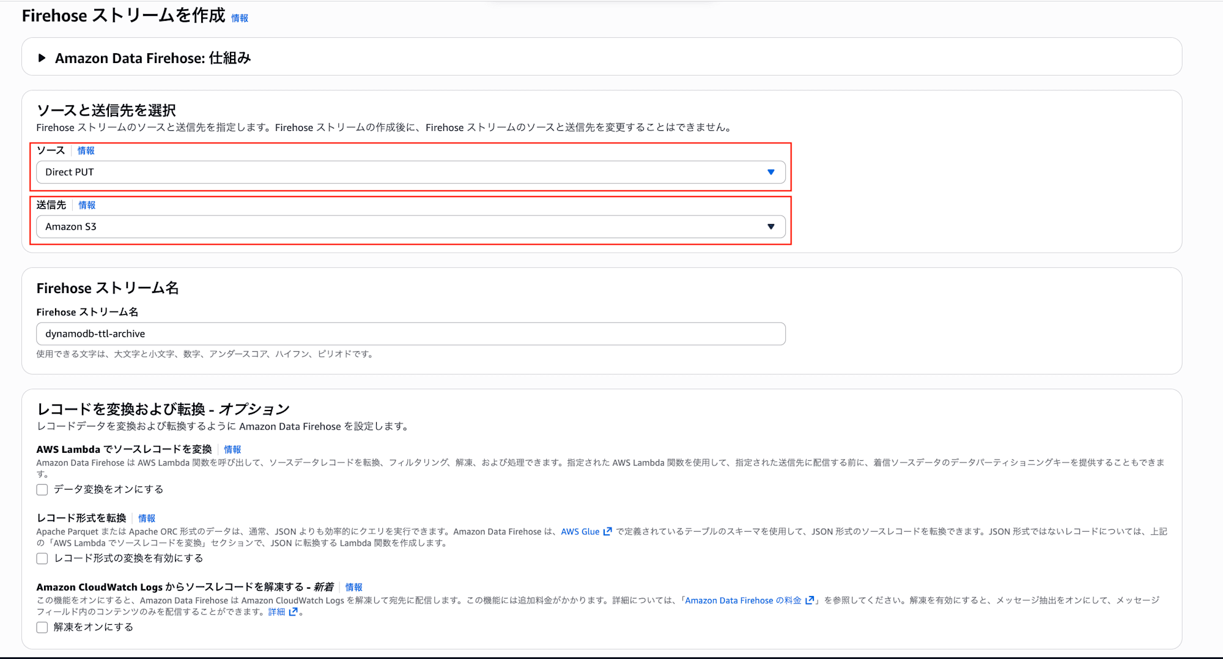1223x659 pixels.
Task: Enable the データ変換をオンにする checkbox
Action: pyautogui.click(x=42, y=490)
